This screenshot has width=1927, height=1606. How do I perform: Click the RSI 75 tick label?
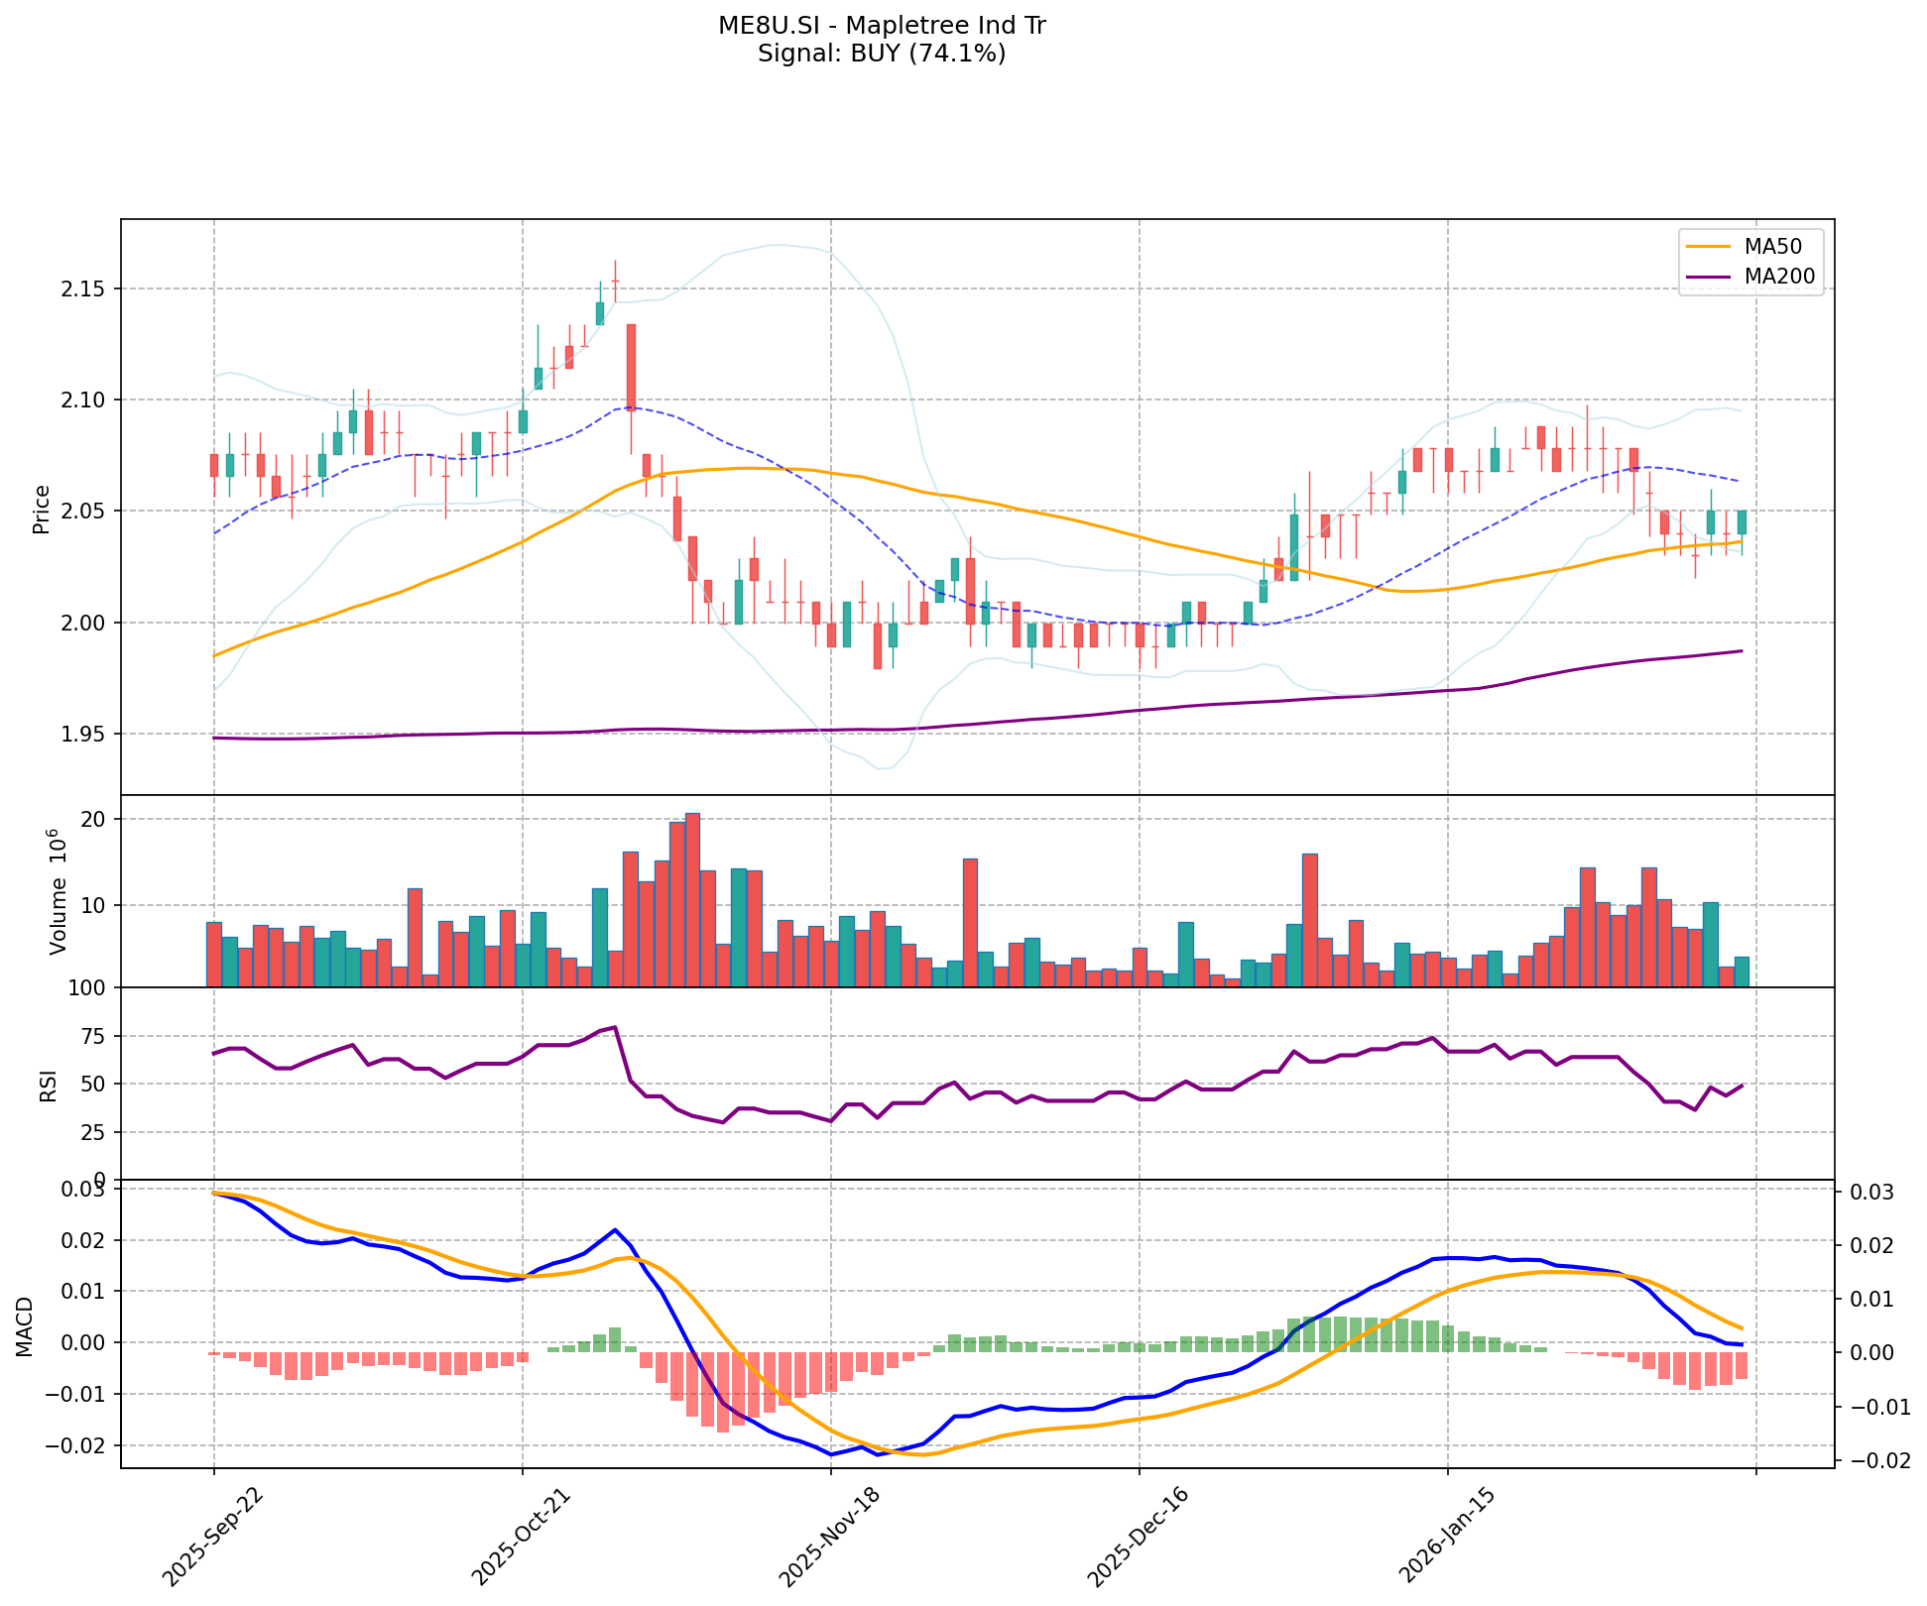pyautogui.click(x=93, y=1037)
